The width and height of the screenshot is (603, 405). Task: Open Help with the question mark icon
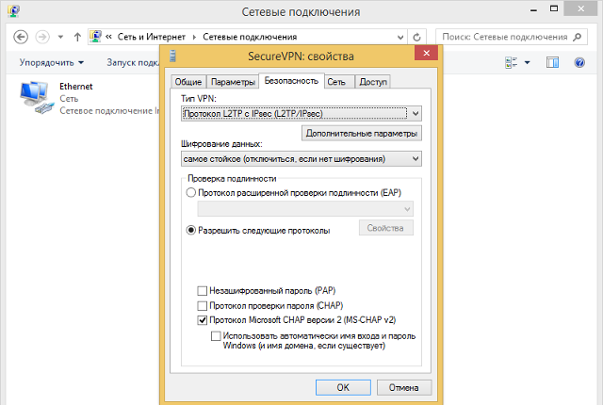579,62
